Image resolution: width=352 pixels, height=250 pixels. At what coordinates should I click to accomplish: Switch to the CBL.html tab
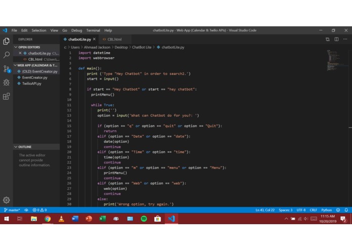pos(114,39)
